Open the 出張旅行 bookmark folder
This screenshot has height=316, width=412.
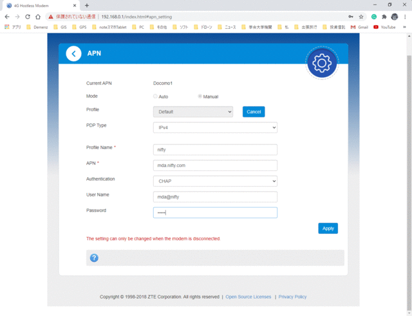(x=306, y=27)
